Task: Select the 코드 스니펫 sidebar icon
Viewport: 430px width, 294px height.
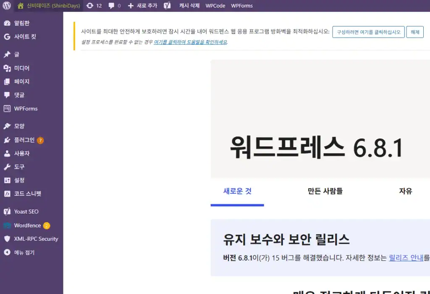Action: point(7,194)
